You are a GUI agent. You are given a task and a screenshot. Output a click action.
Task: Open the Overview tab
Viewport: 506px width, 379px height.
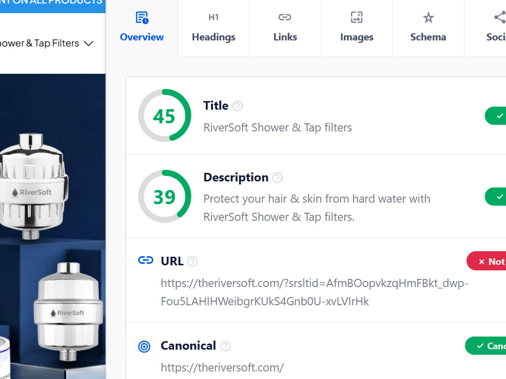pos(142,28)
